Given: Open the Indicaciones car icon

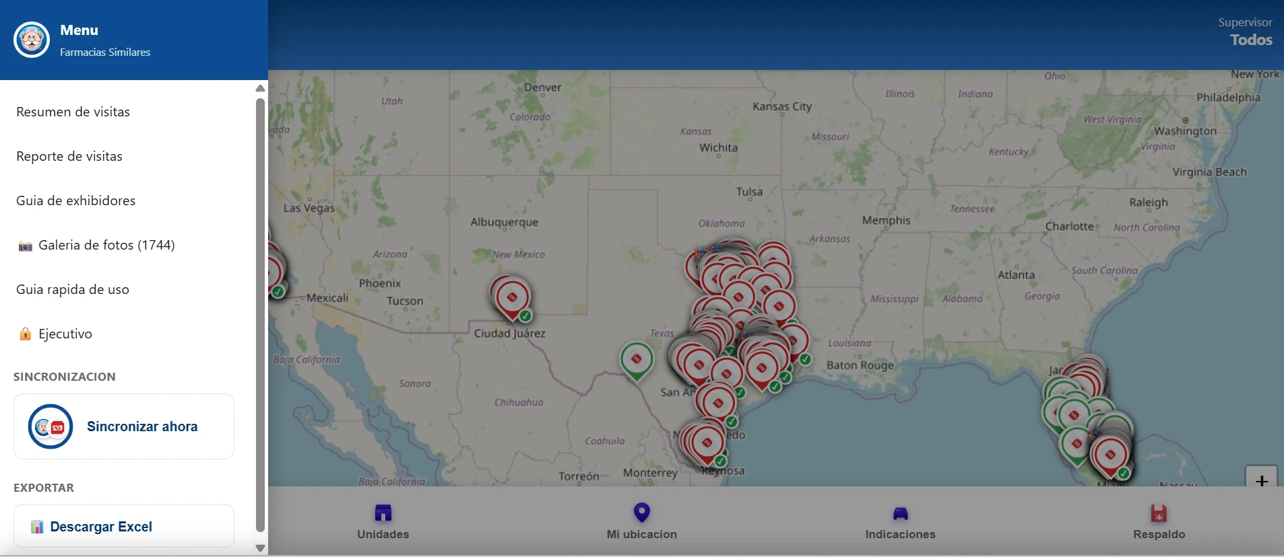Looking at the screenshot, I should (x=900, y=514).
